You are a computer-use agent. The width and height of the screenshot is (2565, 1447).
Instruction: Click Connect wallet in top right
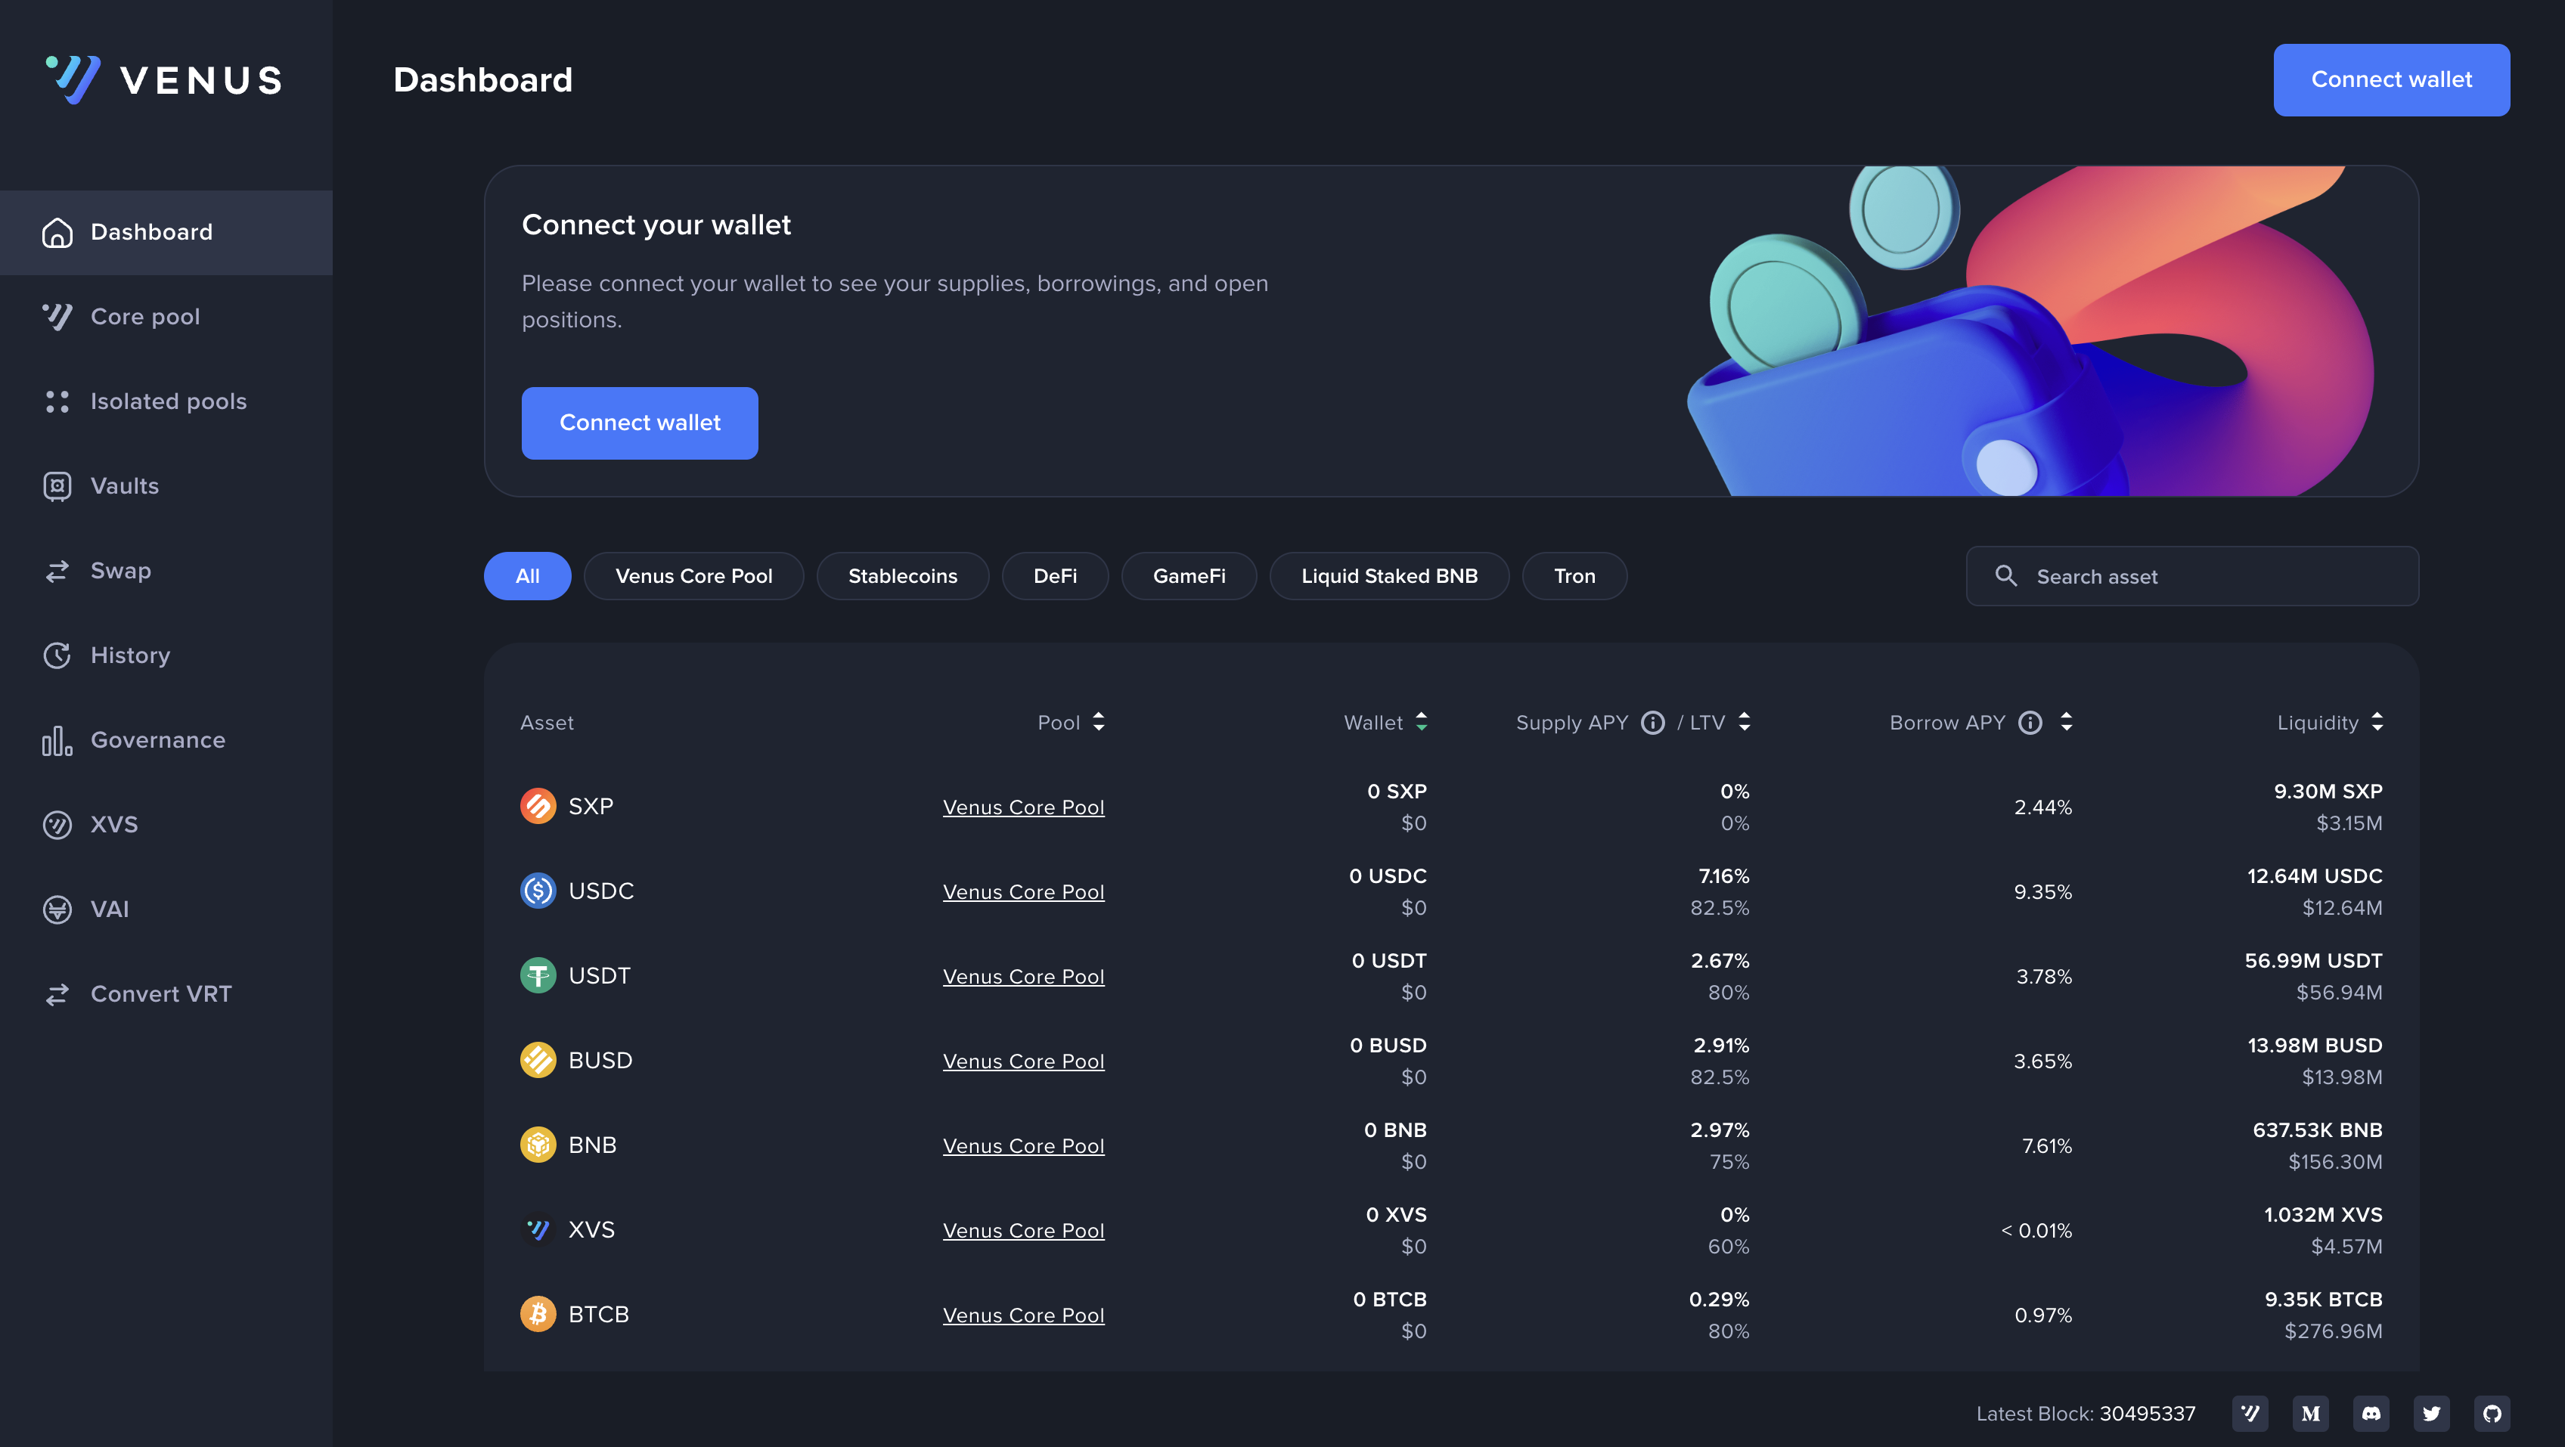[2391, 79]
